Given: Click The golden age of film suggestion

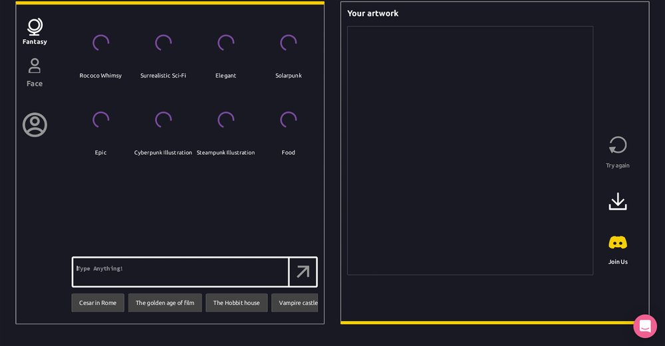Looking at the screenshot, I should point(165,303).
